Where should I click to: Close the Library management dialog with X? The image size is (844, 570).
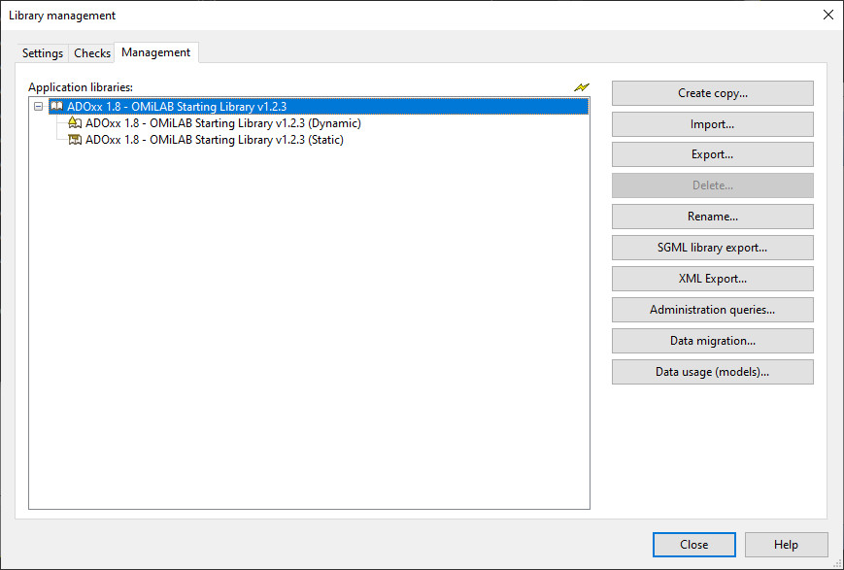click(x=828, y=16)
